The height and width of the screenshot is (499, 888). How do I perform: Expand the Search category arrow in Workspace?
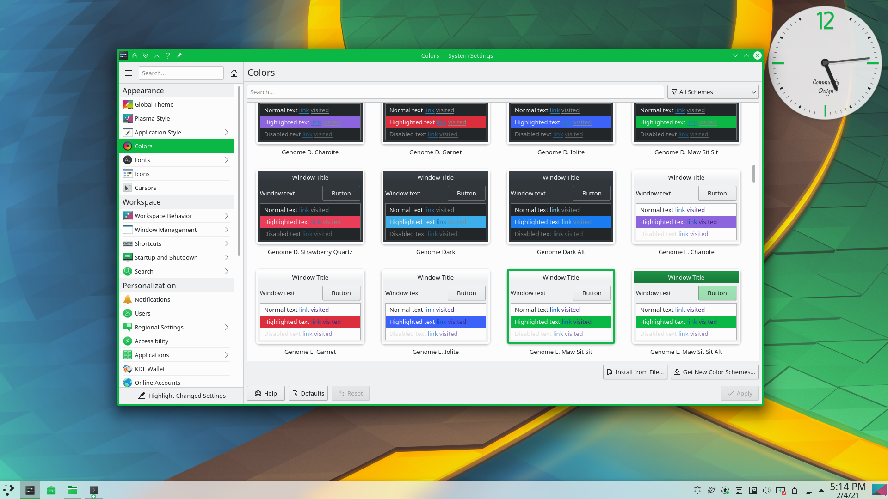click(227, 271)
